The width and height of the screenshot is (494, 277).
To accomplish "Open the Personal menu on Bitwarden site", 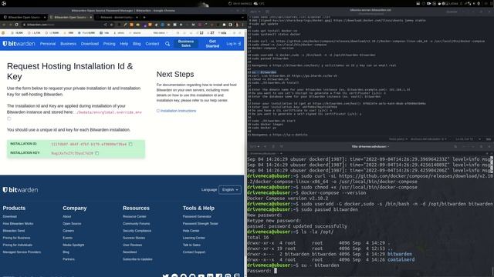I will pyautogui.click(x=48, y=44).
